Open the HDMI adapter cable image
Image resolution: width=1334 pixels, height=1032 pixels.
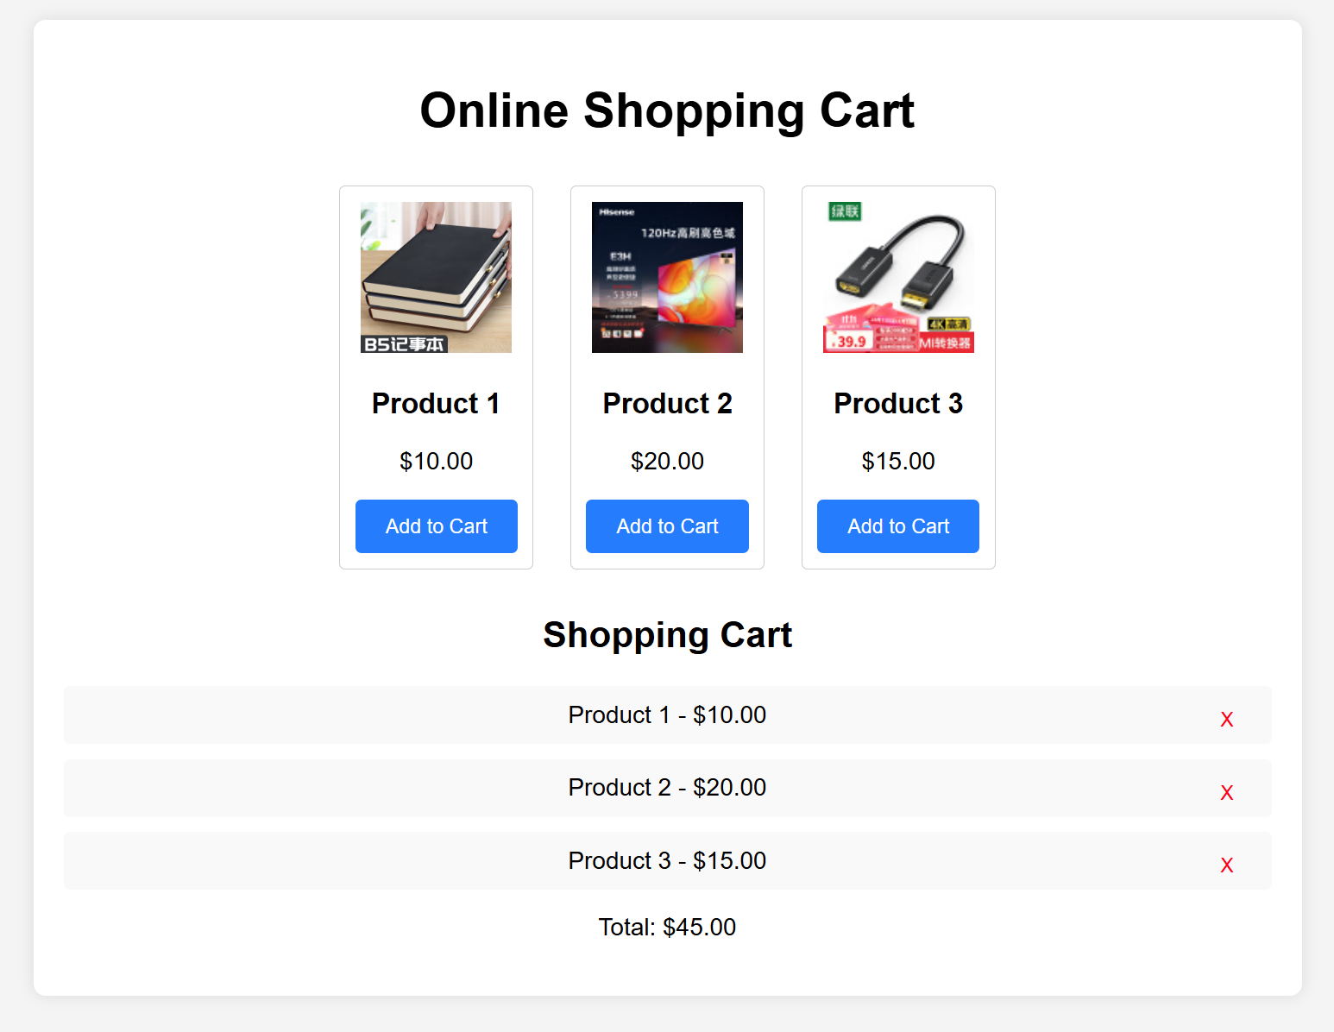tap(898, 277)
